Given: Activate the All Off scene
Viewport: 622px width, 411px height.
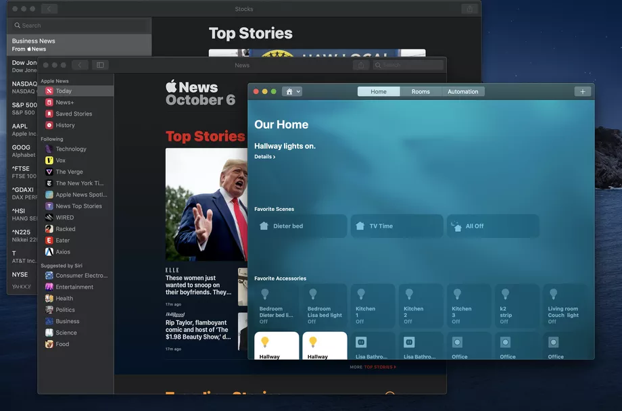Looking at the screenshot, I should click(x=493, y=226).
